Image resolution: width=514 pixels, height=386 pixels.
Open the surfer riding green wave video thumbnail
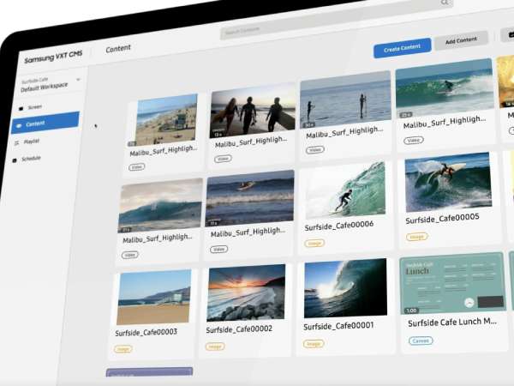[445, 87]
